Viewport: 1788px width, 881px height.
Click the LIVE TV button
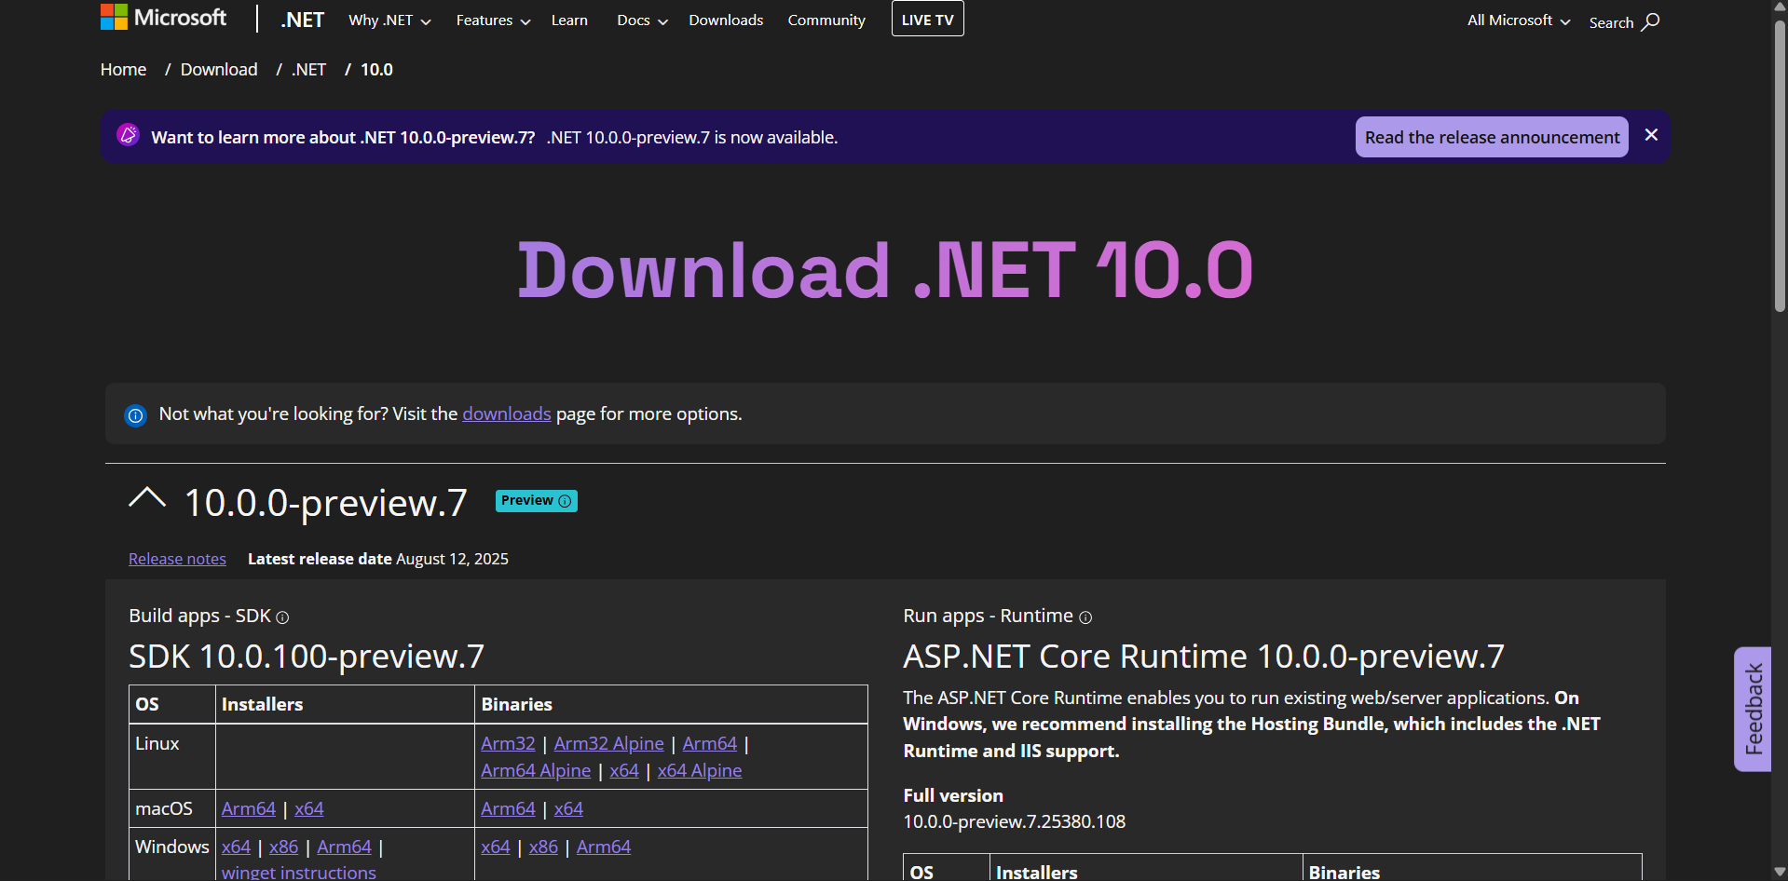coord(927,19)
